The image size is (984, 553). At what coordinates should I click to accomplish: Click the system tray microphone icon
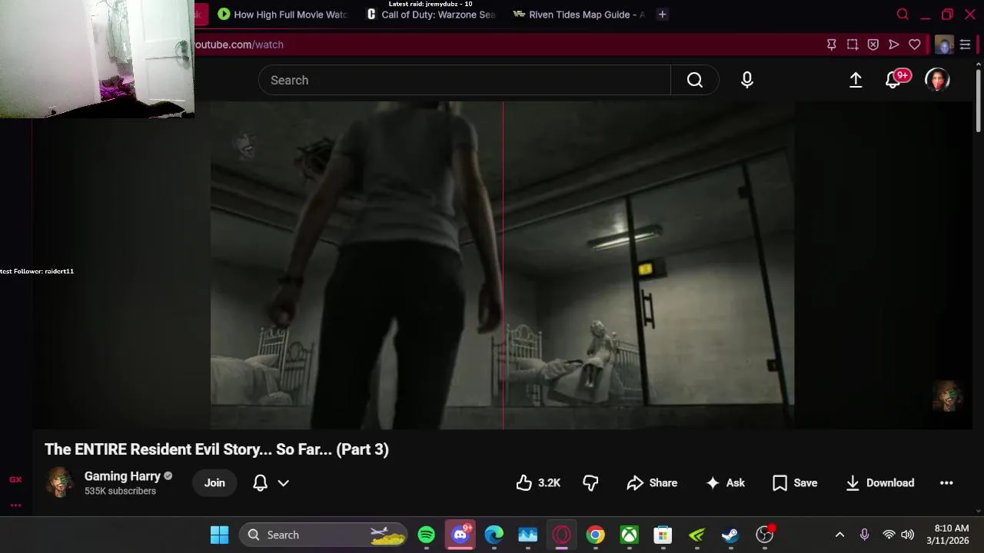pyautogui.click(x=864, y=535)
